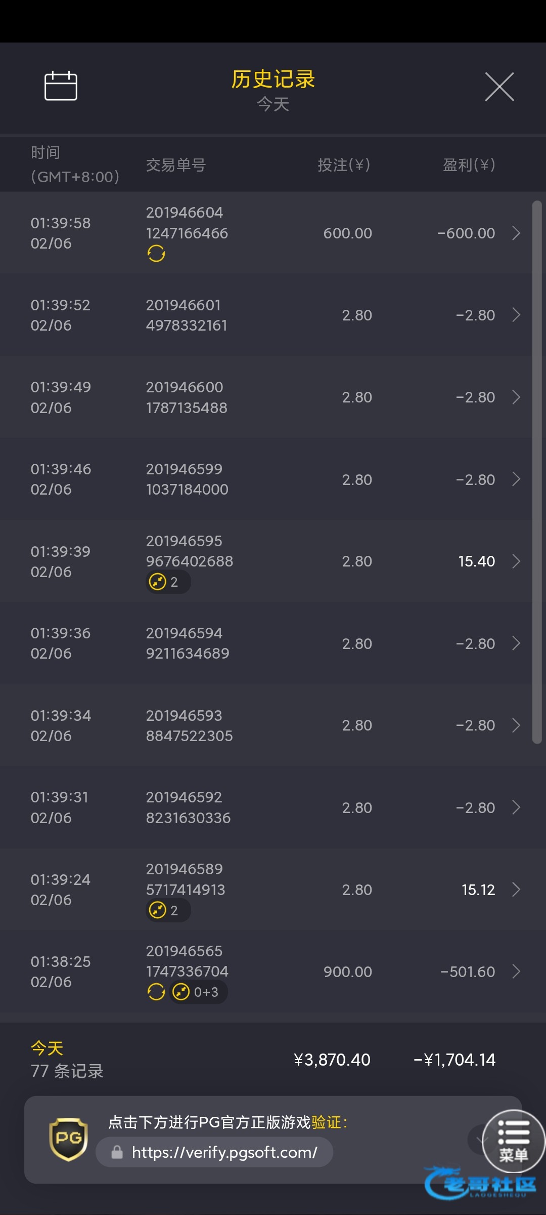Click the 0+3 free spins badge
546x1215 pixels.
198,992
